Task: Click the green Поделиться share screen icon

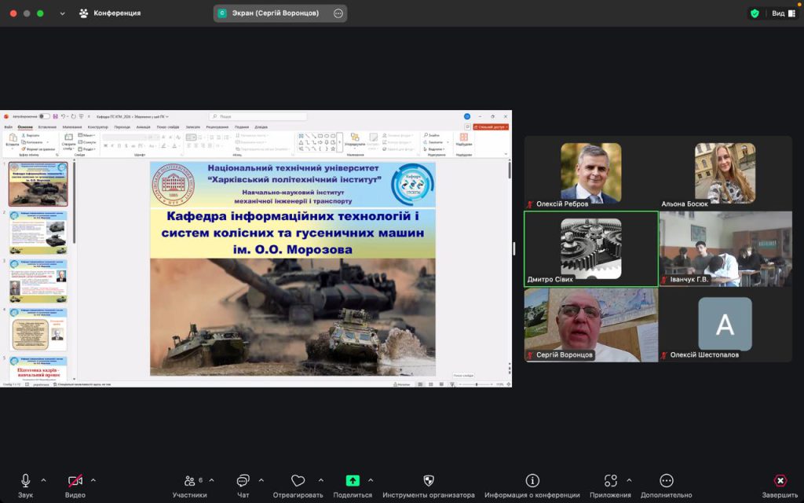Action: (x=353, y=481)
